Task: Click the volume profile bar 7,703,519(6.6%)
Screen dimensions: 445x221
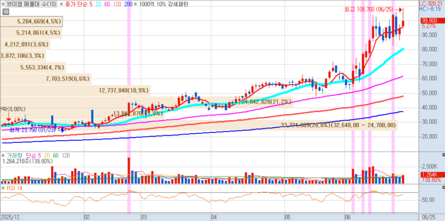Action: 46,79
